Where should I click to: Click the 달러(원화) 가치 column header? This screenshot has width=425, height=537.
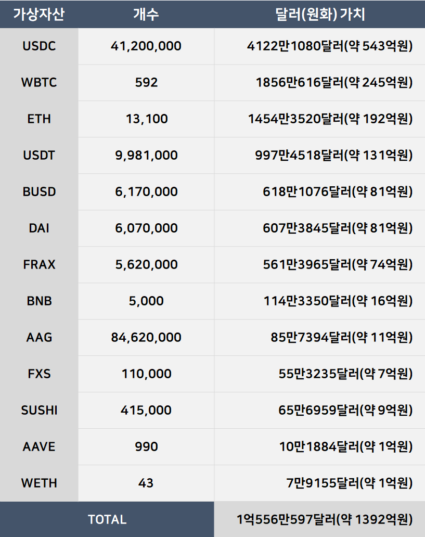tap(319, 15)
